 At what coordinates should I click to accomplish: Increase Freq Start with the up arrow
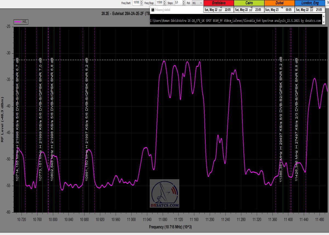click(141, 2)
